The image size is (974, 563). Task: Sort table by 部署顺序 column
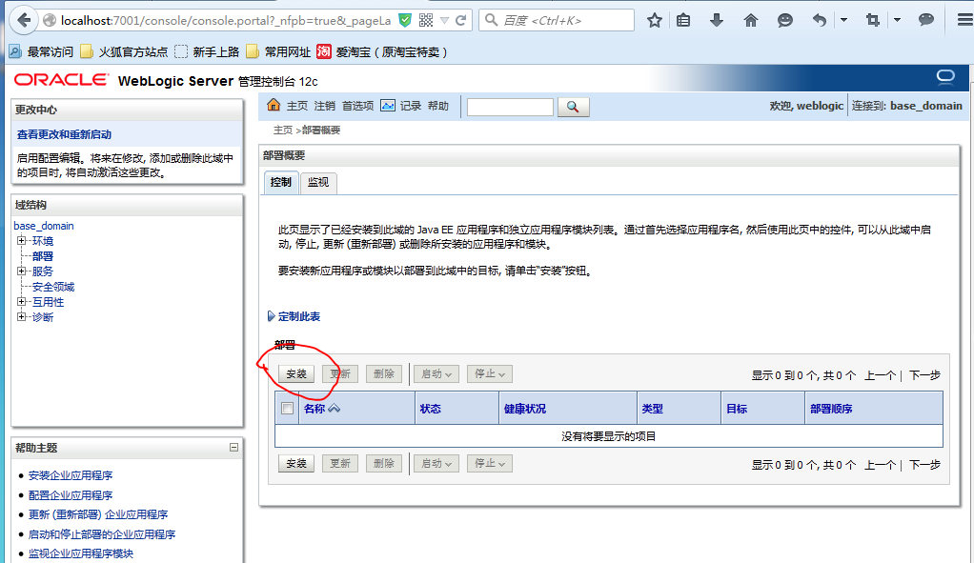(x=831, y=409)
